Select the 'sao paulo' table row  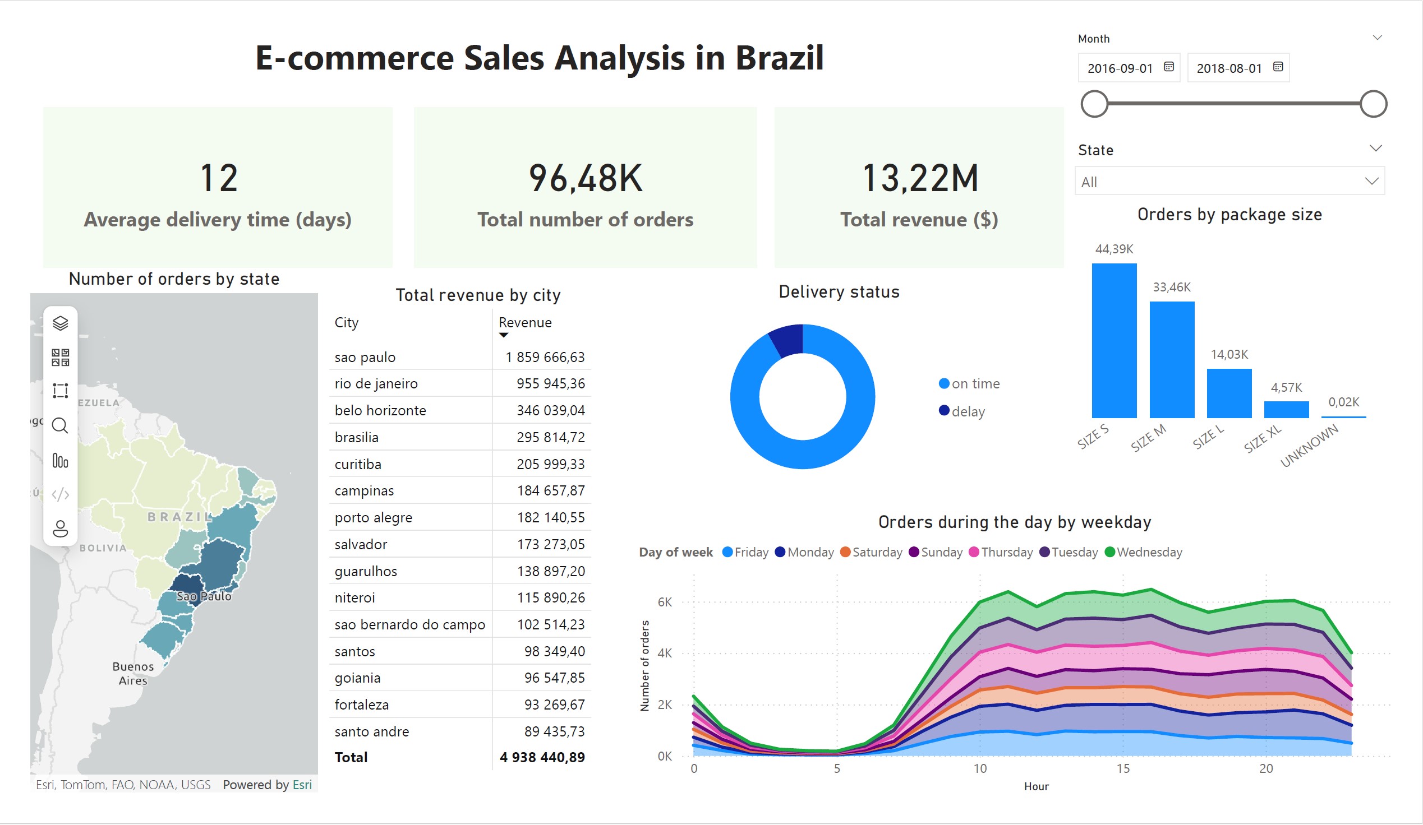coord(459,357)
